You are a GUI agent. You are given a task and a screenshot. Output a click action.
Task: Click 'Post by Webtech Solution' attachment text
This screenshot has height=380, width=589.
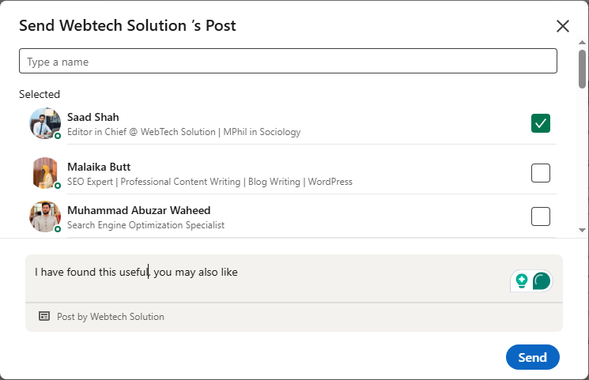[x=111, y=317]
